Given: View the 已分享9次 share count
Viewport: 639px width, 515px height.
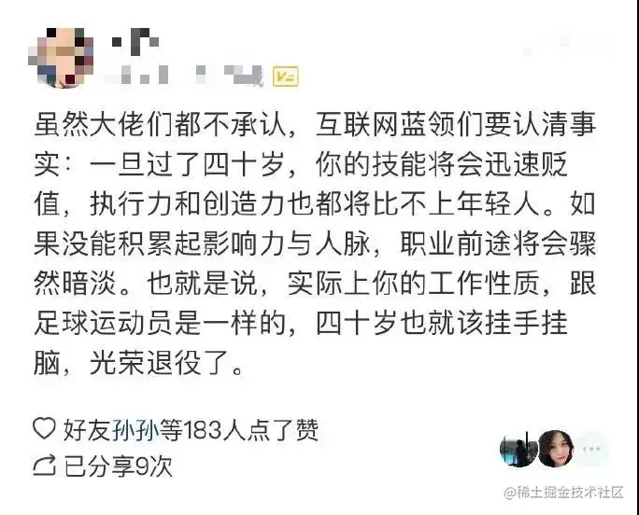Looking at the screenshot, I should coord(119,466).
